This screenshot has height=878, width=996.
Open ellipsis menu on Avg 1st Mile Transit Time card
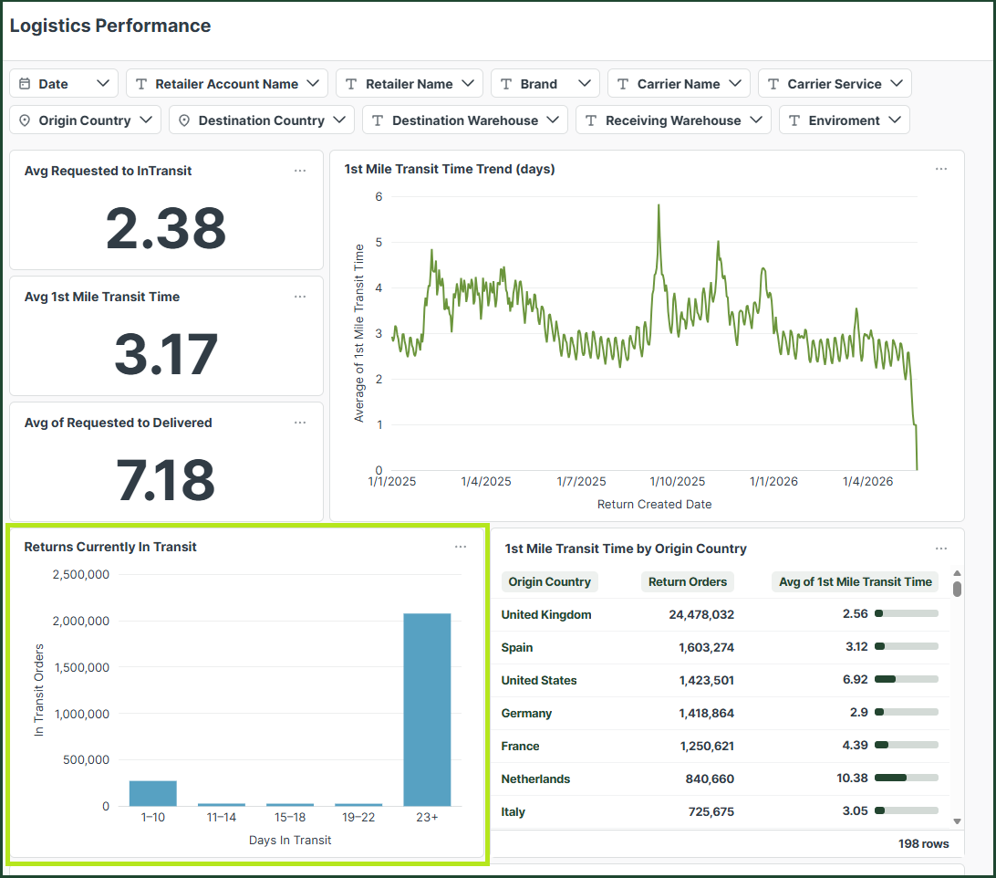click(300, 297)
